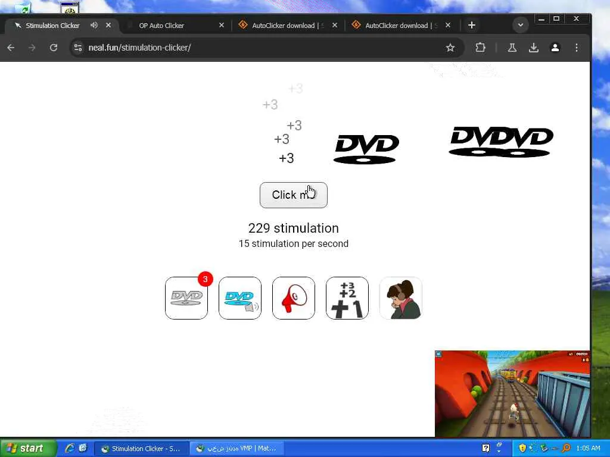Image resolution: width=610 pixels, height=457 pixels.
Task: Click the magnifier tray icon
Action: (566, 448)
